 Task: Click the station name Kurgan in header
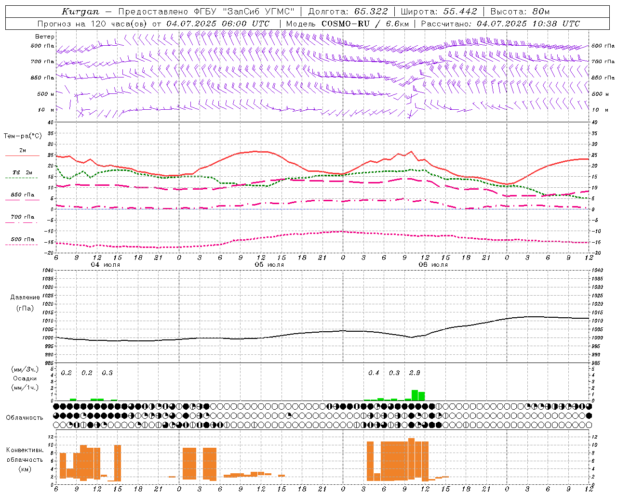click(x=80, y=12)
